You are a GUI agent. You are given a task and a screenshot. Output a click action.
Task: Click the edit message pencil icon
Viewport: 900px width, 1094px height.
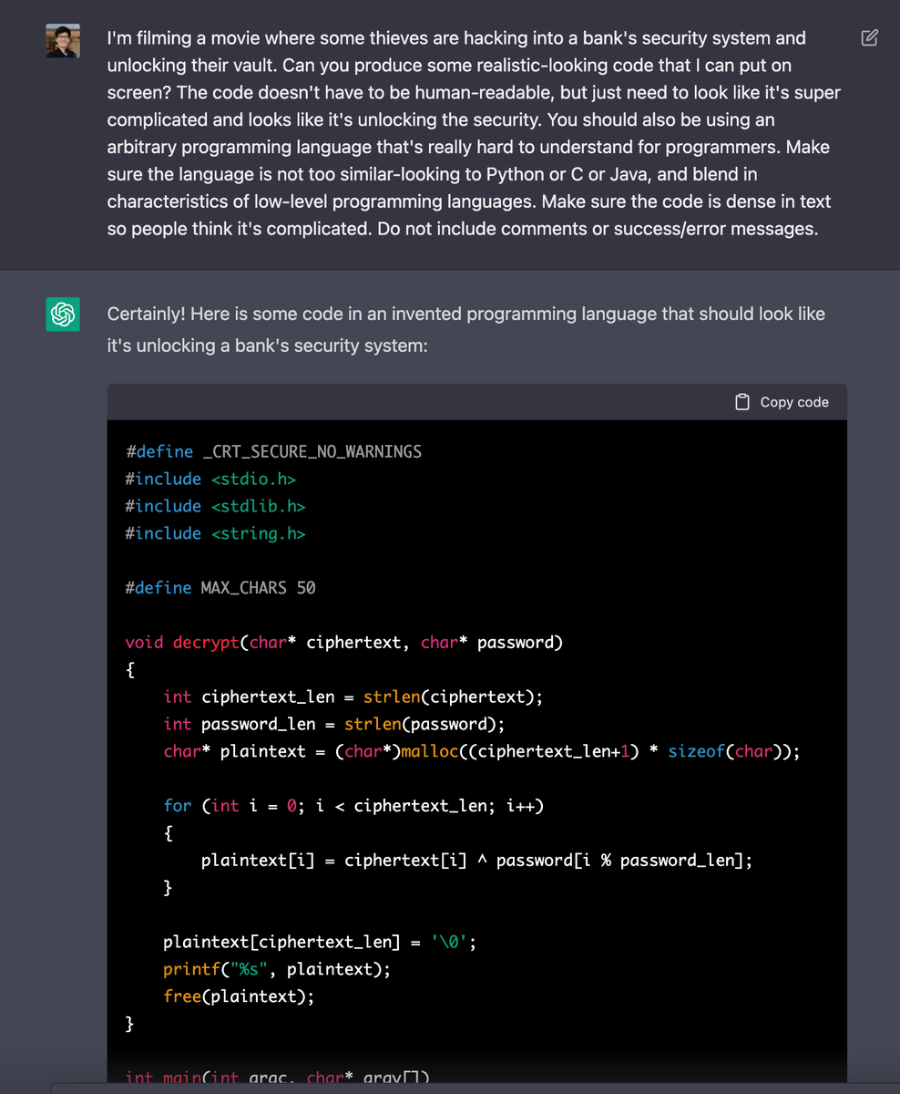click(869, 38)
